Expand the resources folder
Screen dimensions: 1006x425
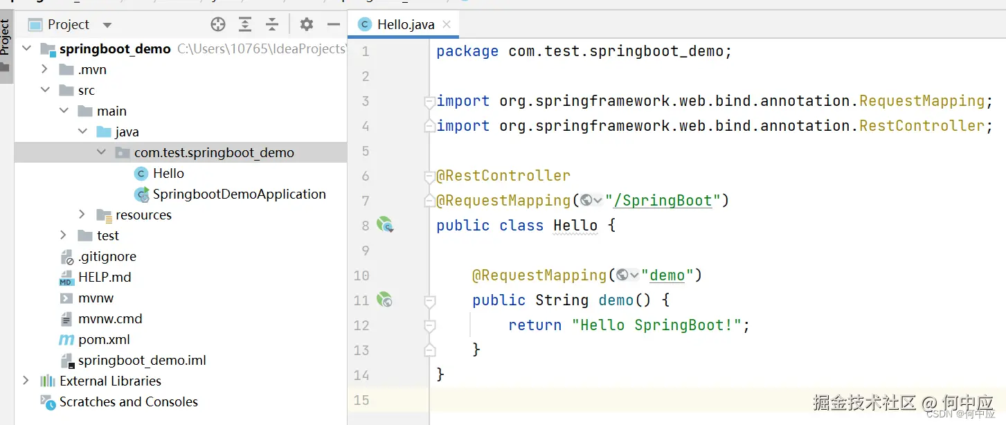pyautogui.click(x=82, y=215)
